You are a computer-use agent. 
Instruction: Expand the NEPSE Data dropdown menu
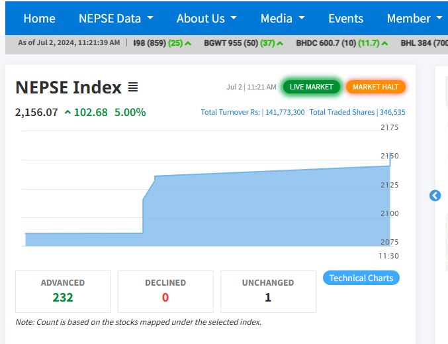pyautogui.click(x=116, y=19)
